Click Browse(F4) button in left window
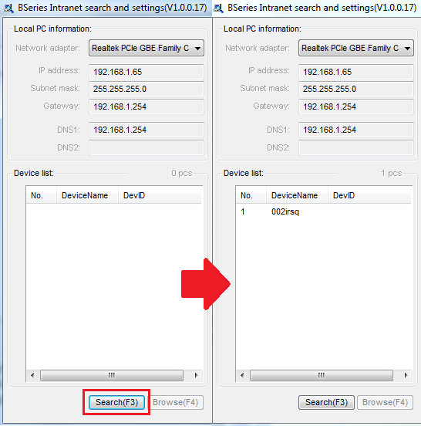The image size is (421, 426). click(x=175, y=402)
